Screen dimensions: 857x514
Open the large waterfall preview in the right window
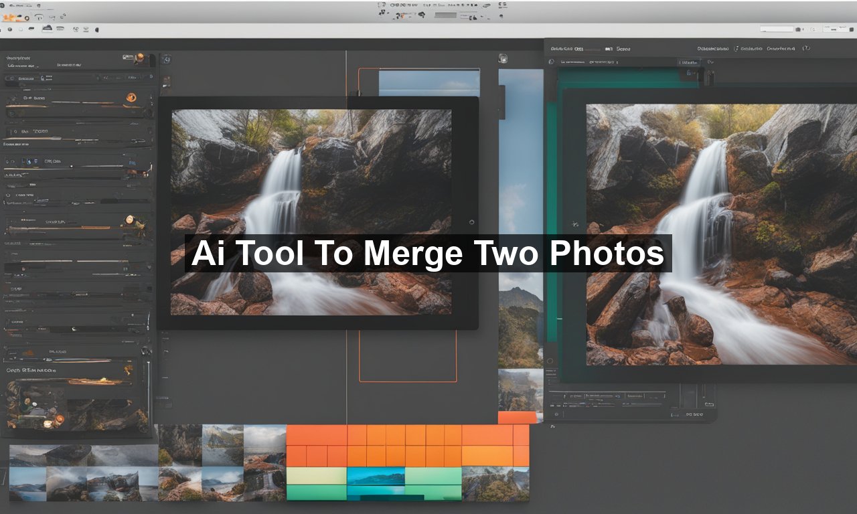722,234
